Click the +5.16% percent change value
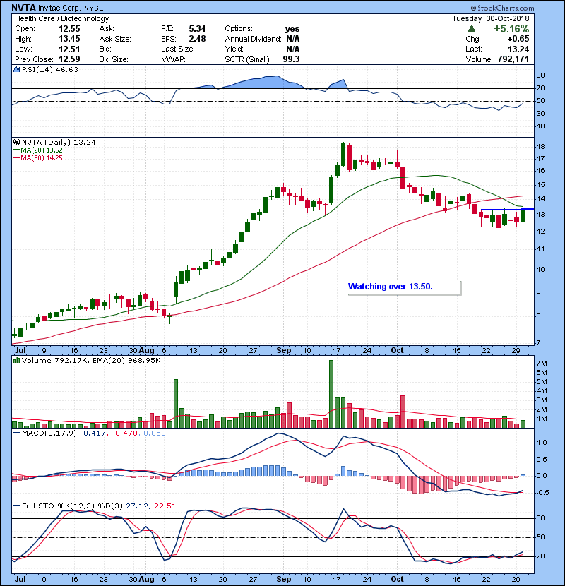 coord(511,29)
